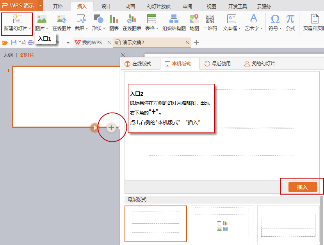Open the 最近使用 tab

[x=217, y=64]
